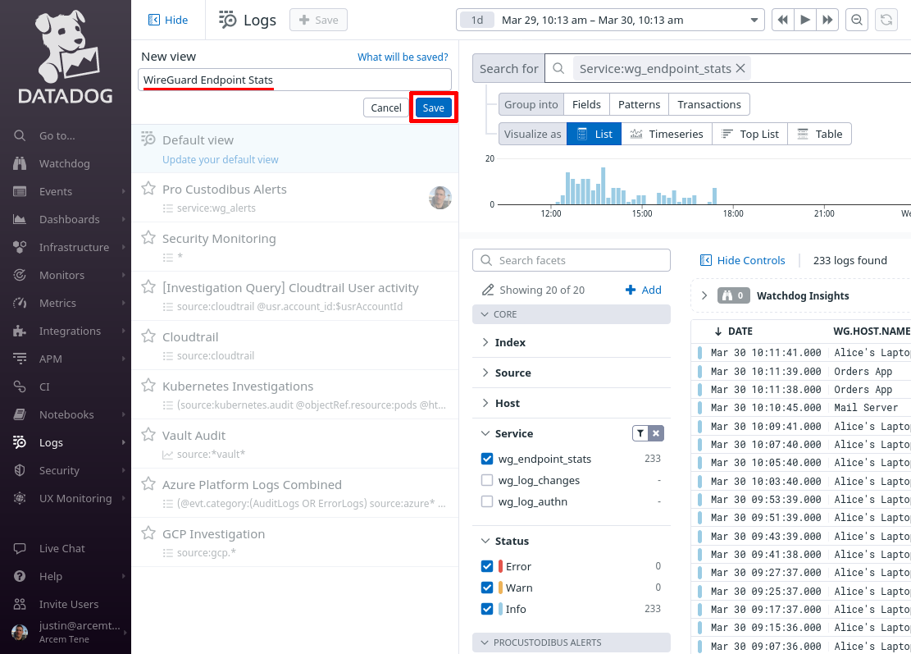Click the view name input field

(294, 80)
